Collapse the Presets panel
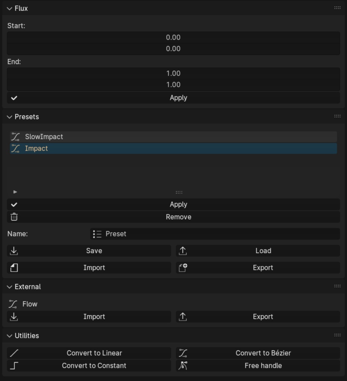Screen dimensions: 347x381 tap(9, 116)
